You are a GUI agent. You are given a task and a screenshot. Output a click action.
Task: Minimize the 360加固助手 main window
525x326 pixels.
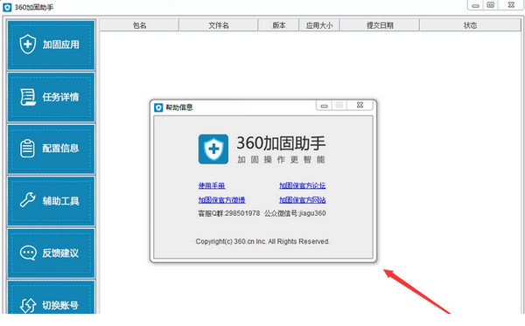pos(475,5)
